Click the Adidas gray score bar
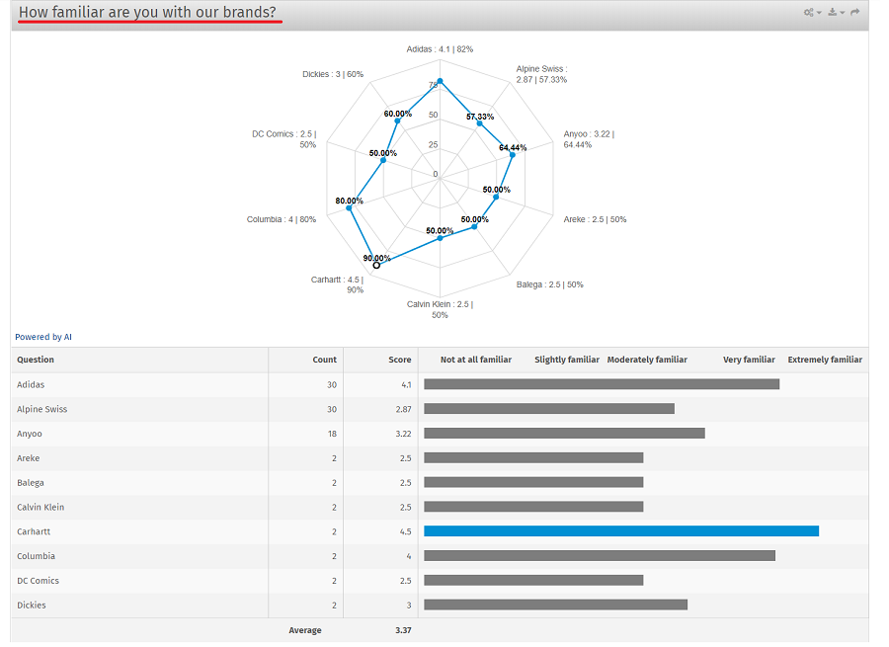This screenshot has height=647, width=889. click(601, 384)
